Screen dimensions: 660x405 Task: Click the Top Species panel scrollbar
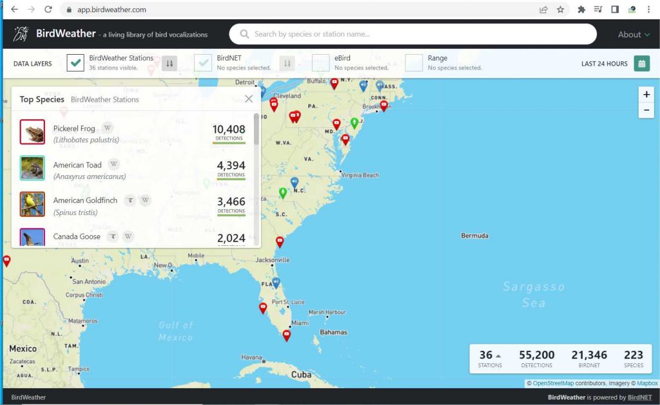(256, 130)
